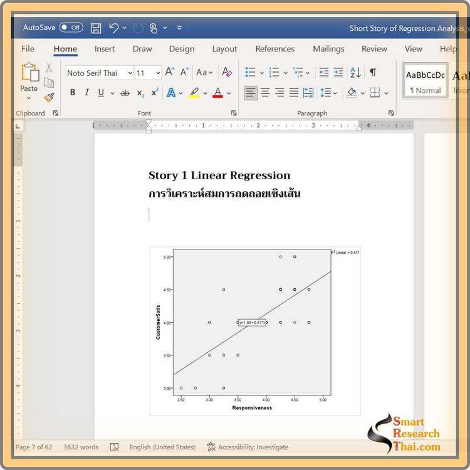470x470 pixels.
Task: Toggle the AutoSave switch
Action: point(71,28)
